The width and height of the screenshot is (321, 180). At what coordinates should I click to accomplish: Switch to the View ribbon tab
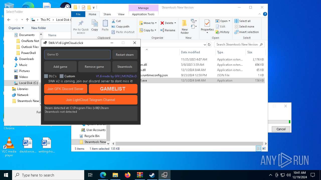click(121, 14)
